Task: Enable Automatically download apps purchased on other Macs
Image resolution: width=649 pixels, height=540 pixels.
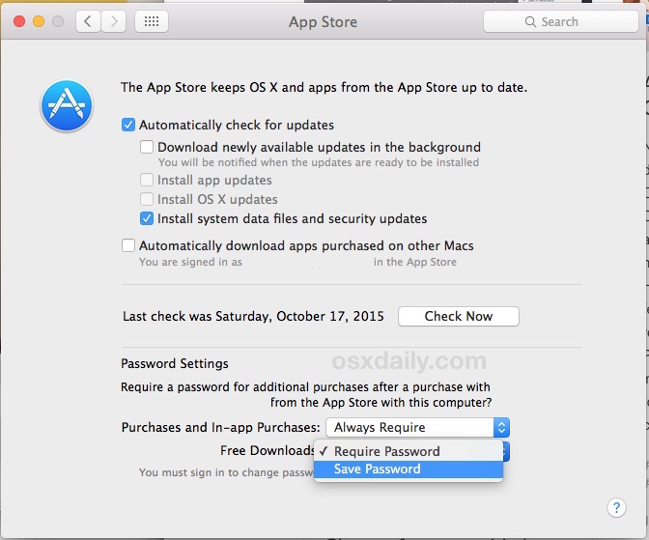Action: (x=128, y=245)
